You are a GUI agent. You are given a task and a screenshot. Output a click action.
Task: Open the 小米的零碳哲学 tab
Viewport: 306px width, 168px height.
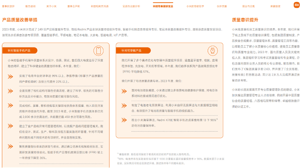click(195, 6)
